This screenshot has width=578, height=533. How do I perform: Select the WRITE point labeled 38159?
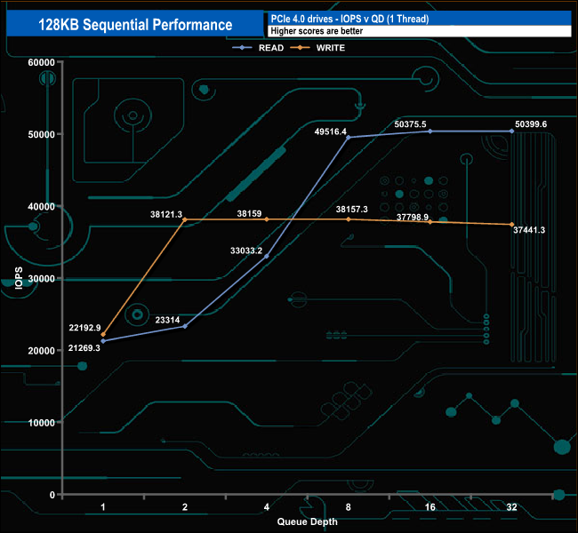click(267, 219)
